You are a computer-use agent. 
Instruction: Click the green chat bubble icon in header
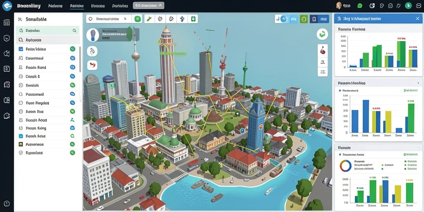pyautogui.click(x=360, y=5)
